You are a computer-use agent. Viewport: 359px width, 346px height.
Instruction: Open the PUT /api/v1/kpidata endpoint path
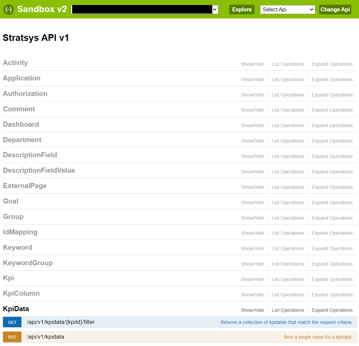(x=45, y=337)
